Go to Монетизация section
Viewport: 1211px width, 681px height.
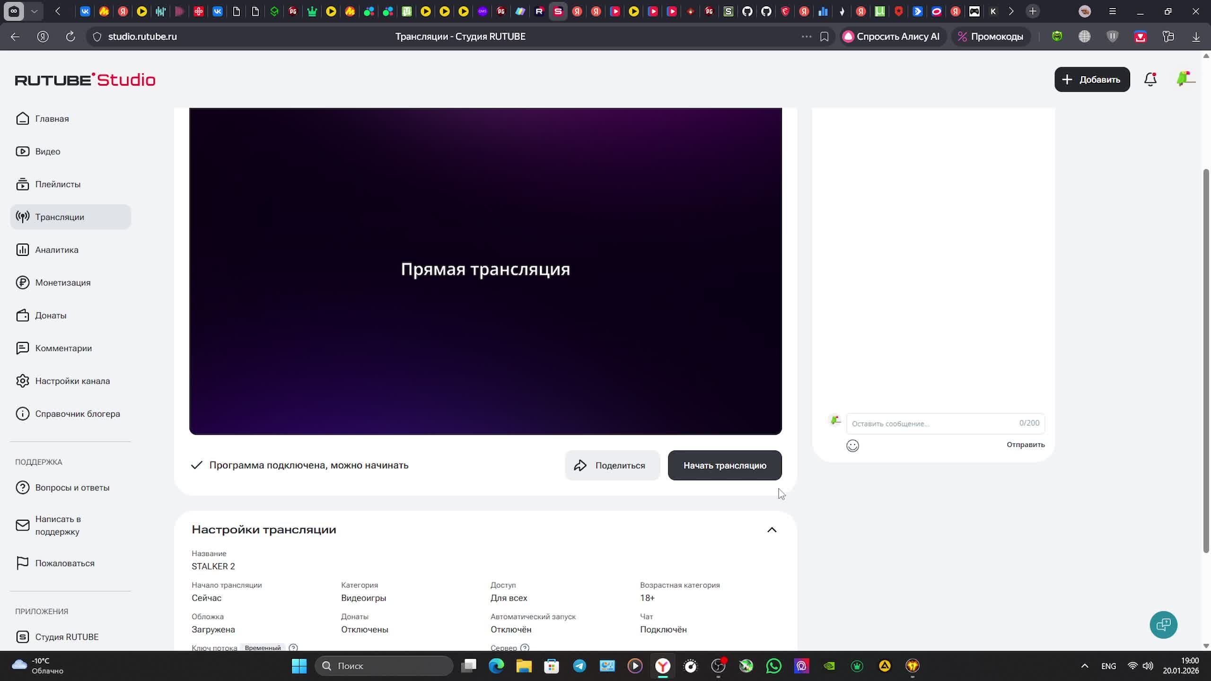62,282
